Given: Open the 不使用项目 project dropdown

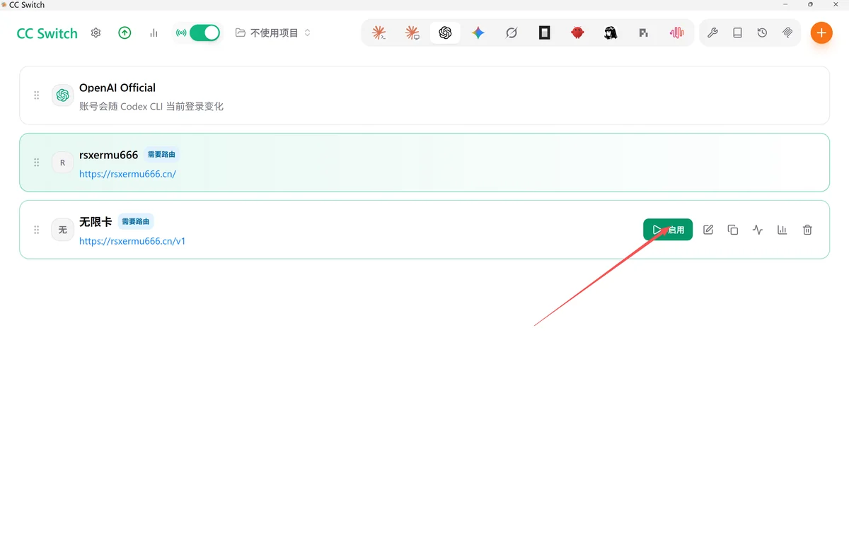Looking at the screenshot, I should tap(273, 33).
